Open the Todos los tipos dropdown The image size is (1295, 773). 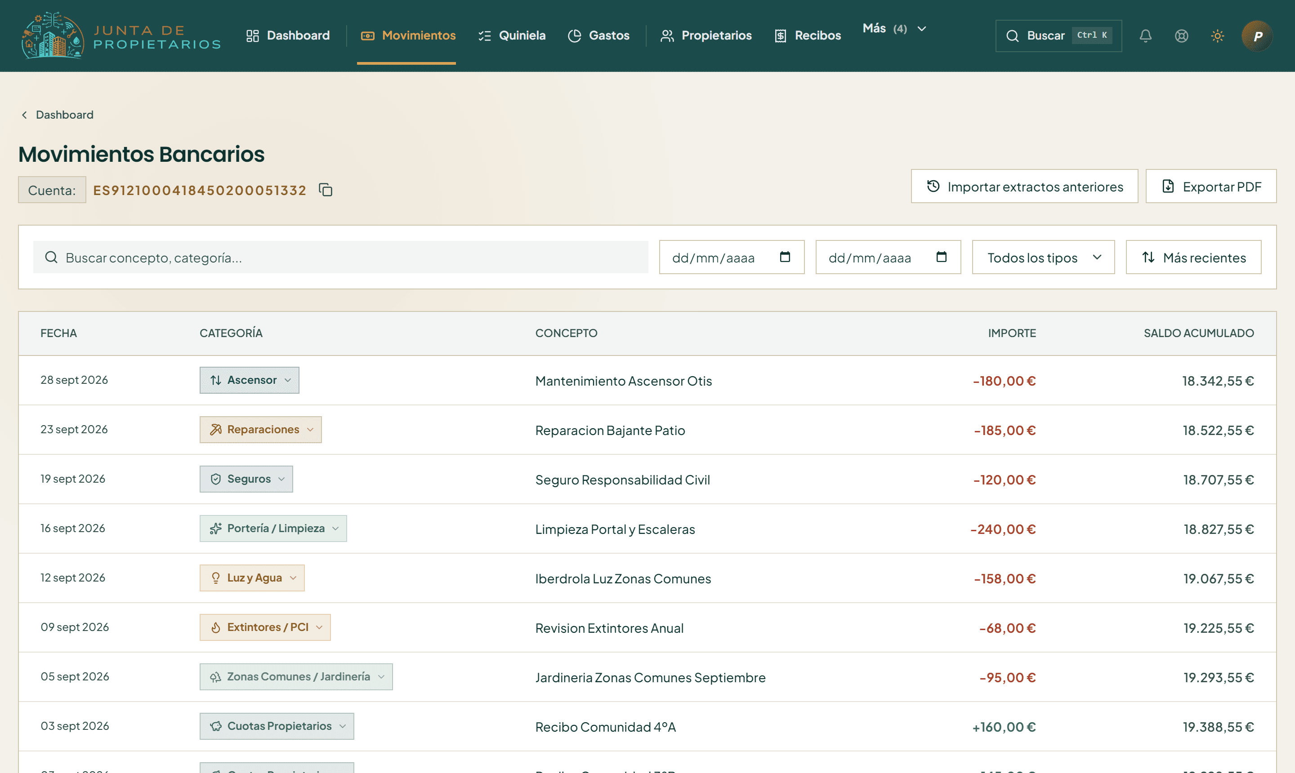click(1043, 258)
